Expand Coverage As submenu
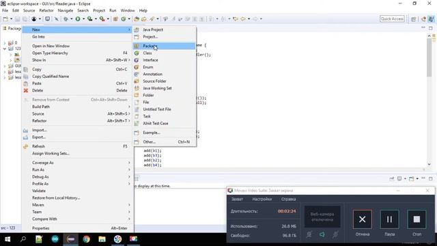Screen dimensions: 437x246 tap(77, 163)
